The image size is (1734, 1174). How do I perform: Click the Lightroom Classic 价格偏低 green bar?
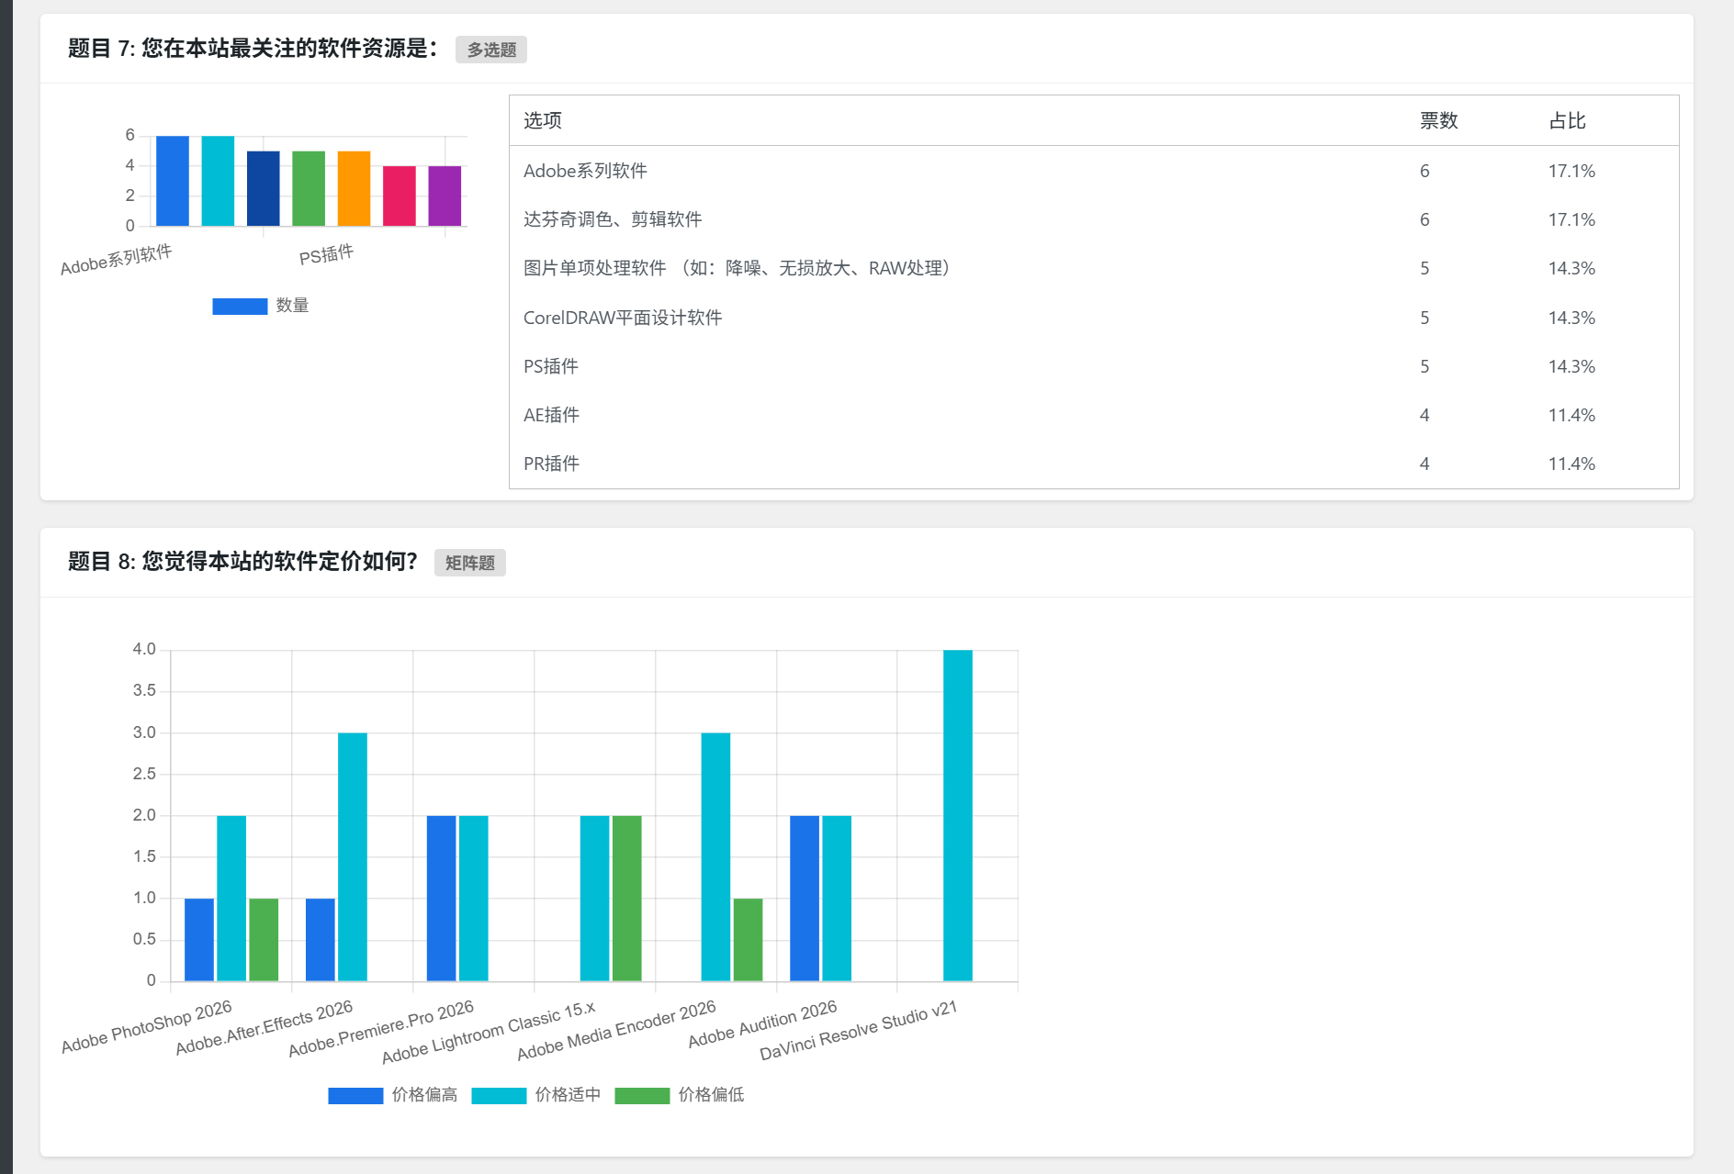(x=627, y=898)
